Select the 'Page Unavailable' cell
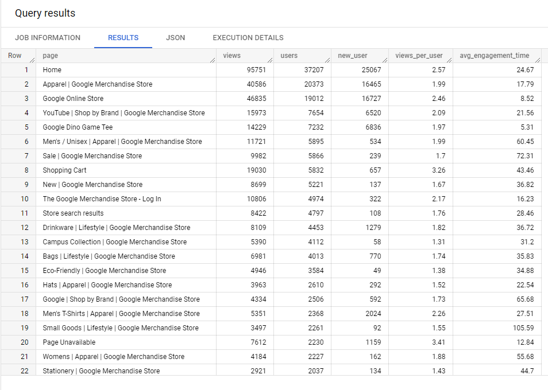Viewport: 548px width, 390px height. tap(126, 342)
